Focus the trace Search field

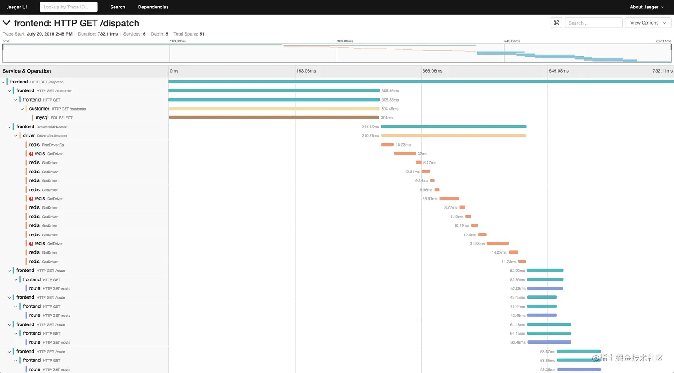coord(593,23)
